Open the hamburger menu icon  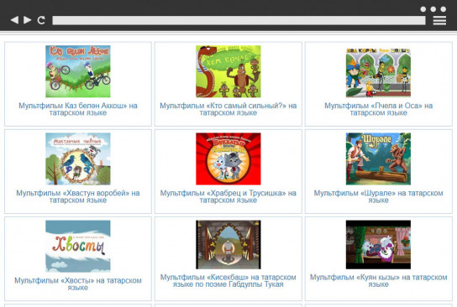pos(439,20)
